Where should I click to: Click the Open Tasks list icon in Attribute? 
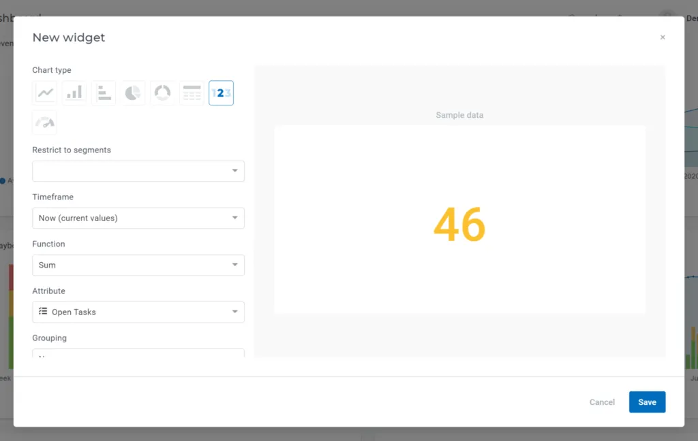point(43,311)
